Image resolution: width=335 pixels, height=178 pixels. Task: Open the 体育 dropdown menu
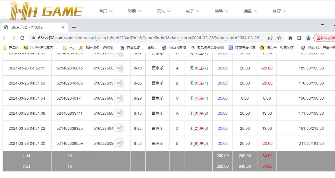tap(280, 11)
